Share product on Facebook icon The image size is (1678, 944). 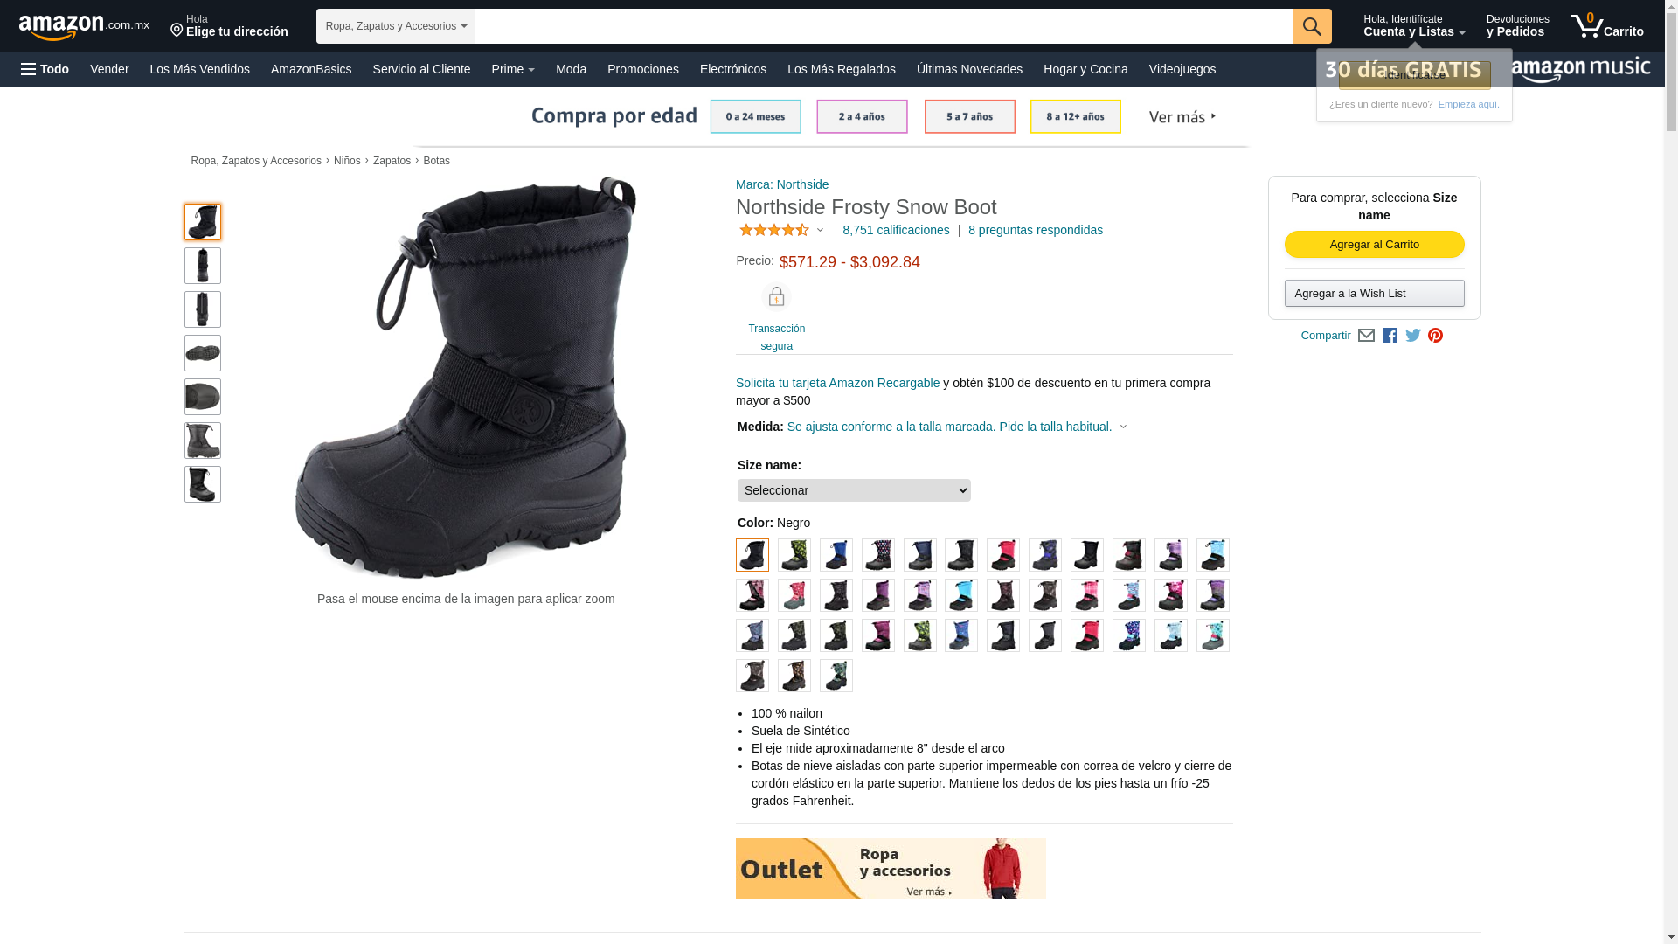1390,336
